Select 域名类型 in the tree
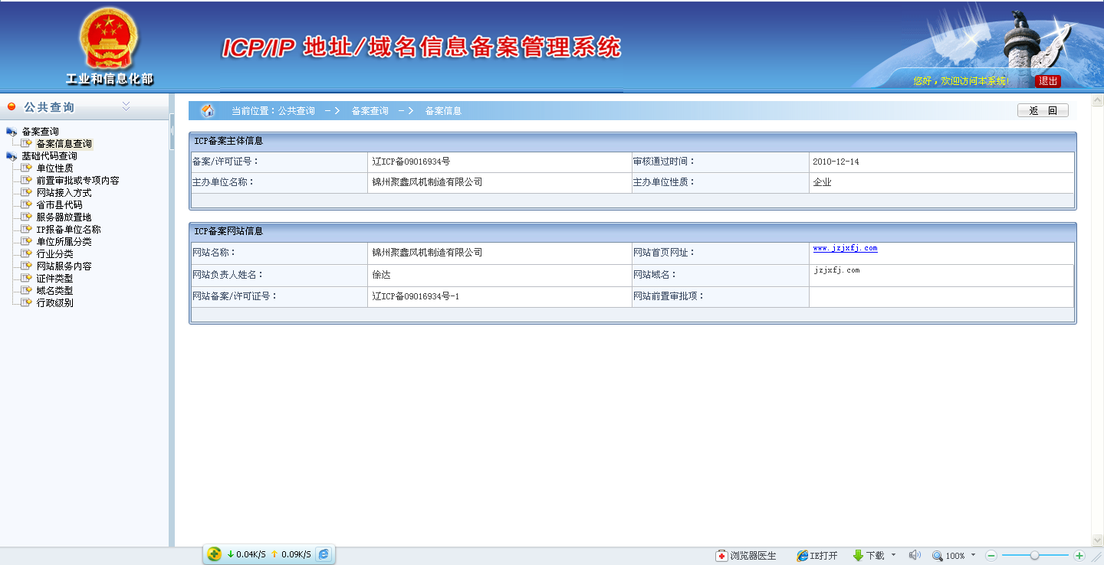 point(55,291)
